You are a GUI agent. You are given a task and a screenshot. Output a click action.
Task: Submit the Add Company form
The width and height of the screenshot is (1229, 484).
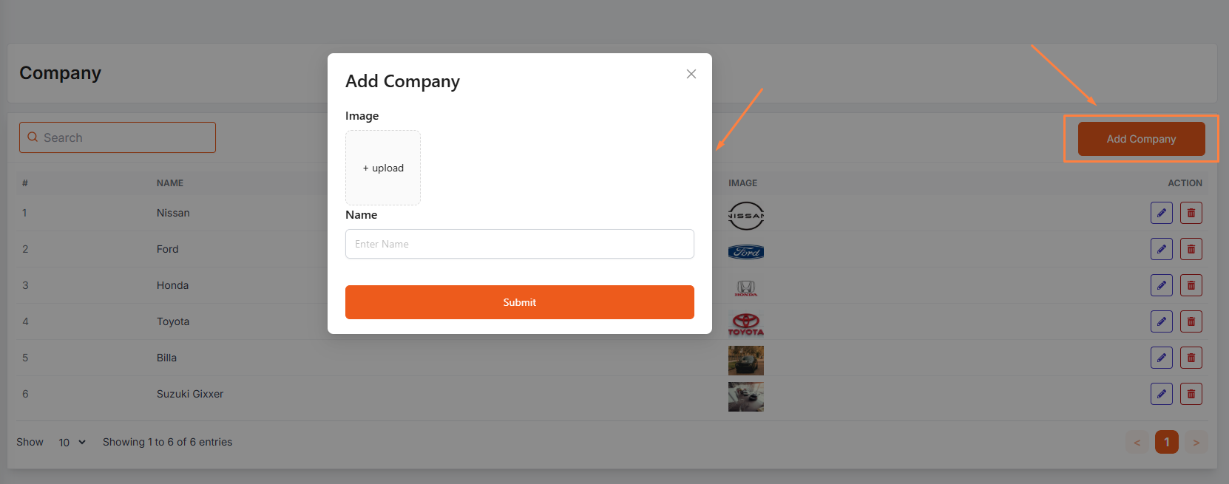[519, 302]
